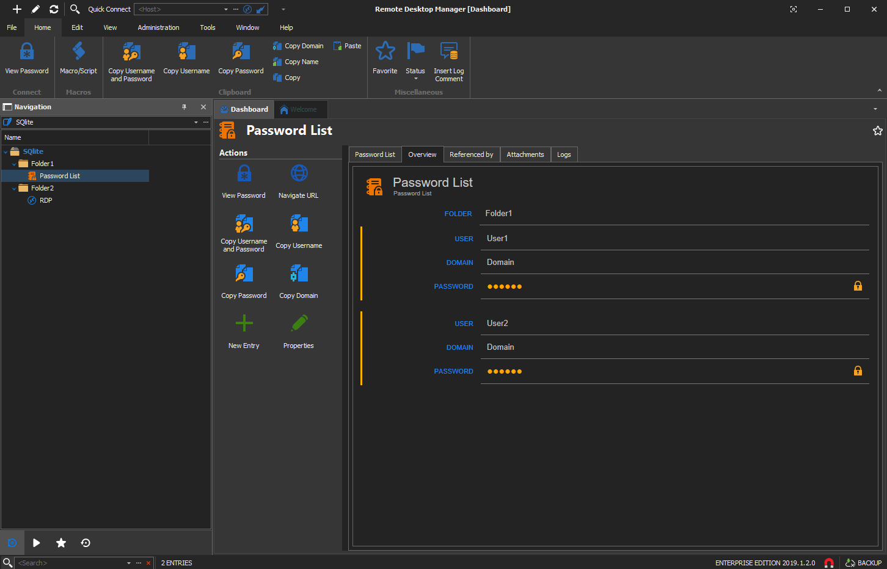Click Copy Username in Actions panel
Screen dimensions: 887x569
(299, 231)
